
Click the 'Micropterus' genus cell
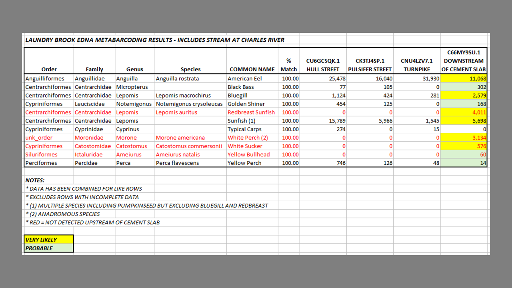pos(135,87)
